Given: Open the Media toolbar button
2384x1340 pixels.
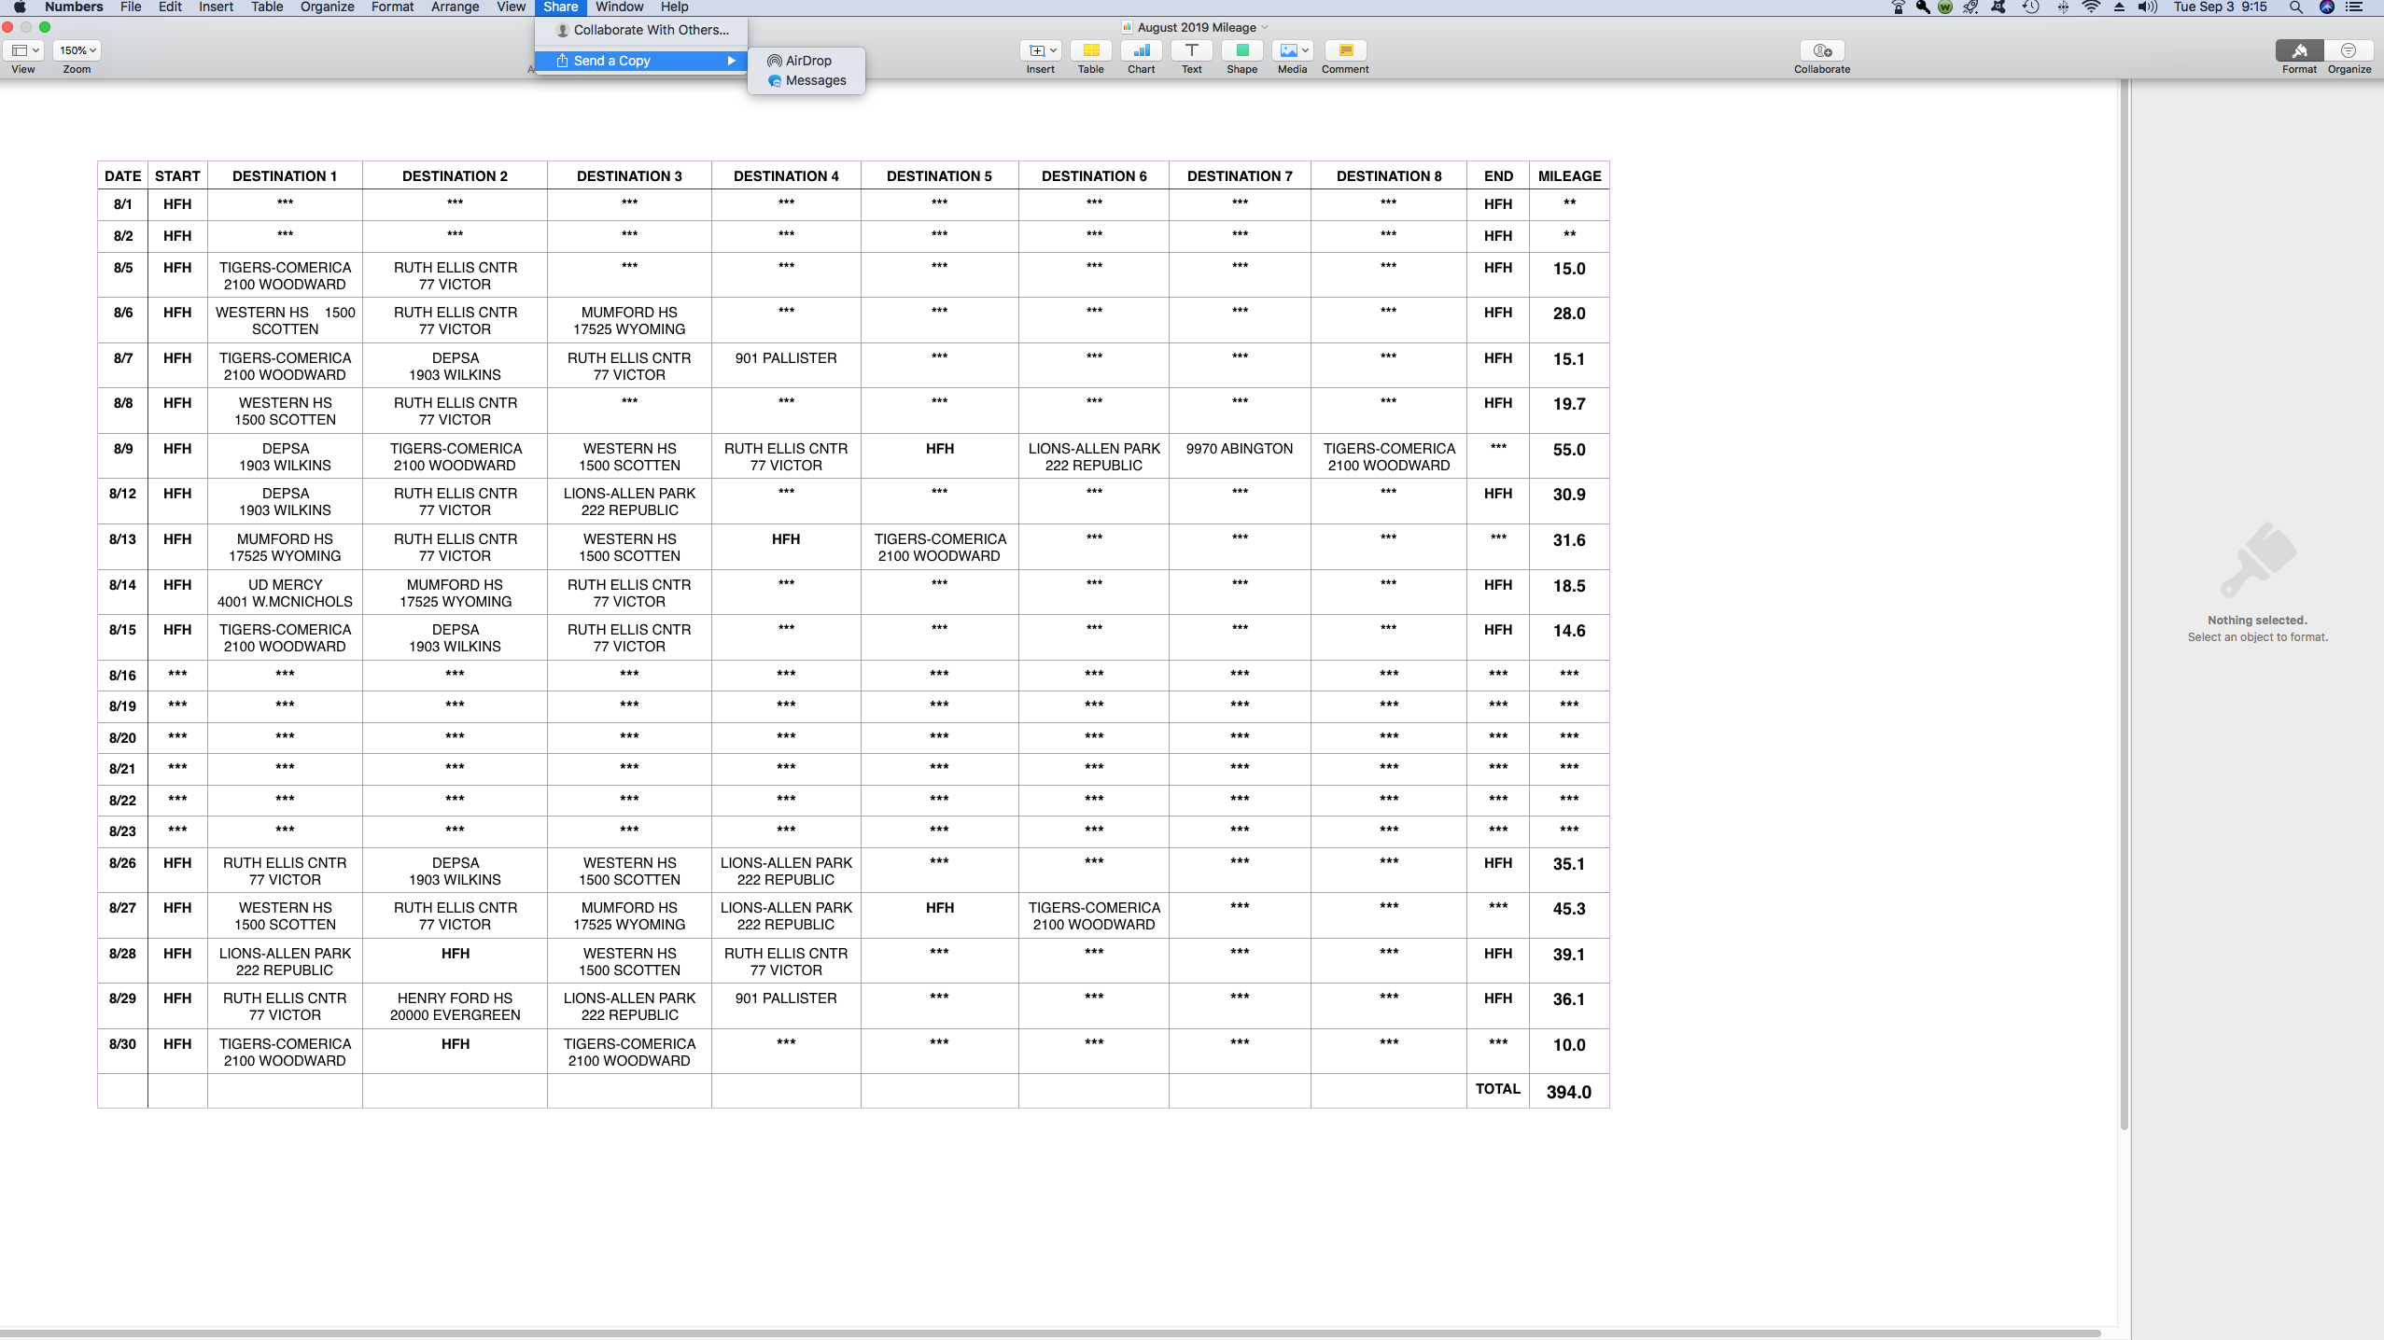Looking at the screenshot, I should click(x=1293, y=51).
